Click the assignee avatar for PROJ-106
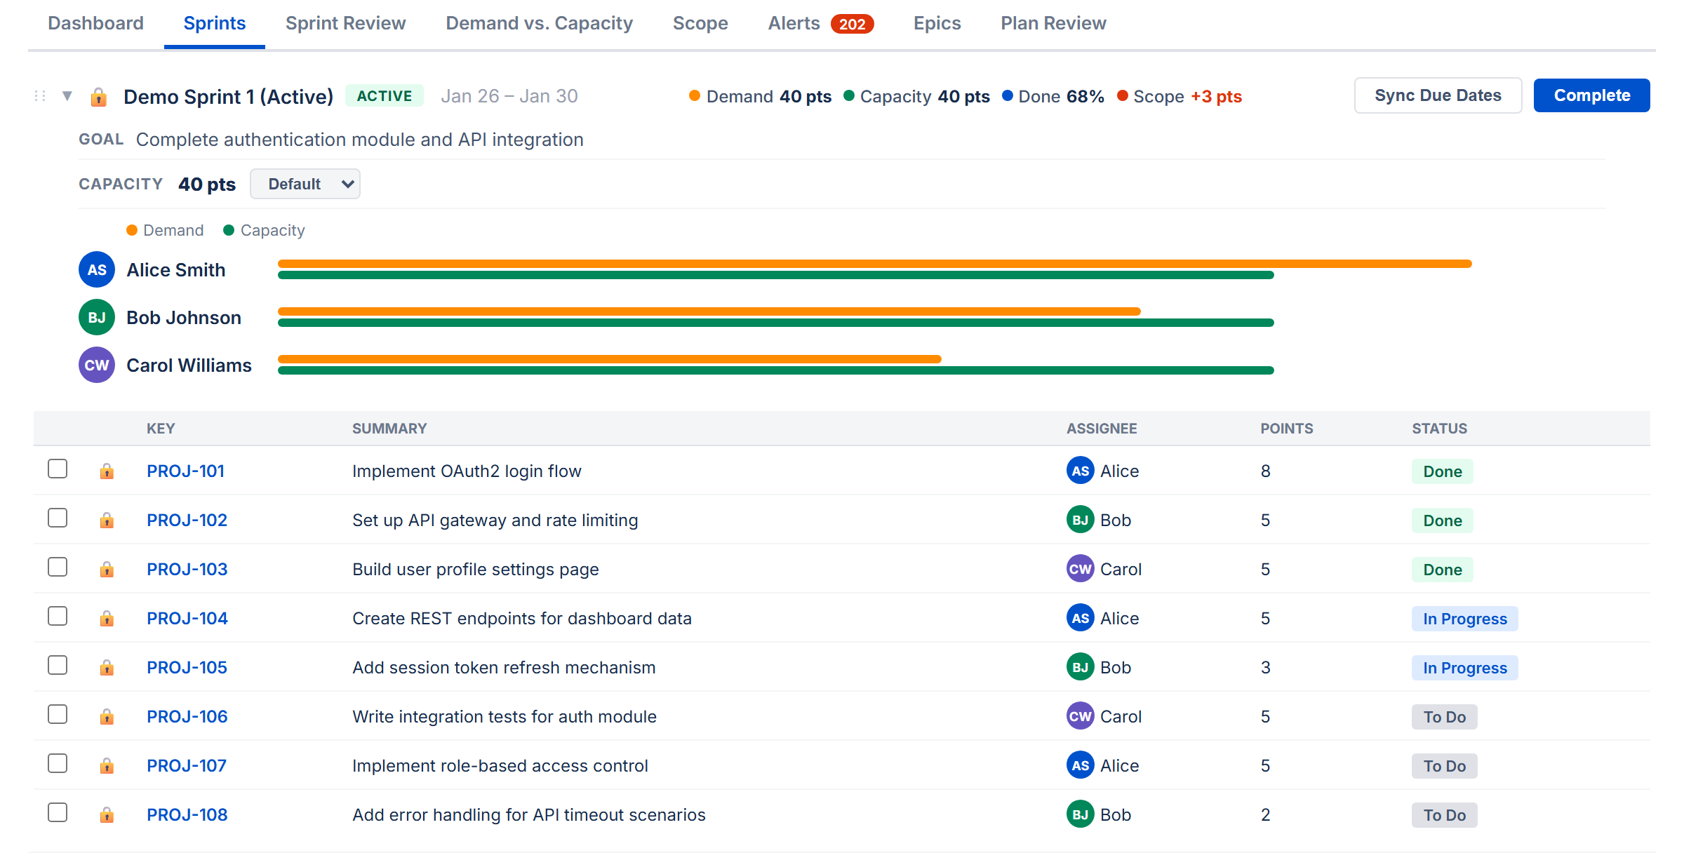The image size is (1684, 853). pyautogui.click(x=1081, y=716)
